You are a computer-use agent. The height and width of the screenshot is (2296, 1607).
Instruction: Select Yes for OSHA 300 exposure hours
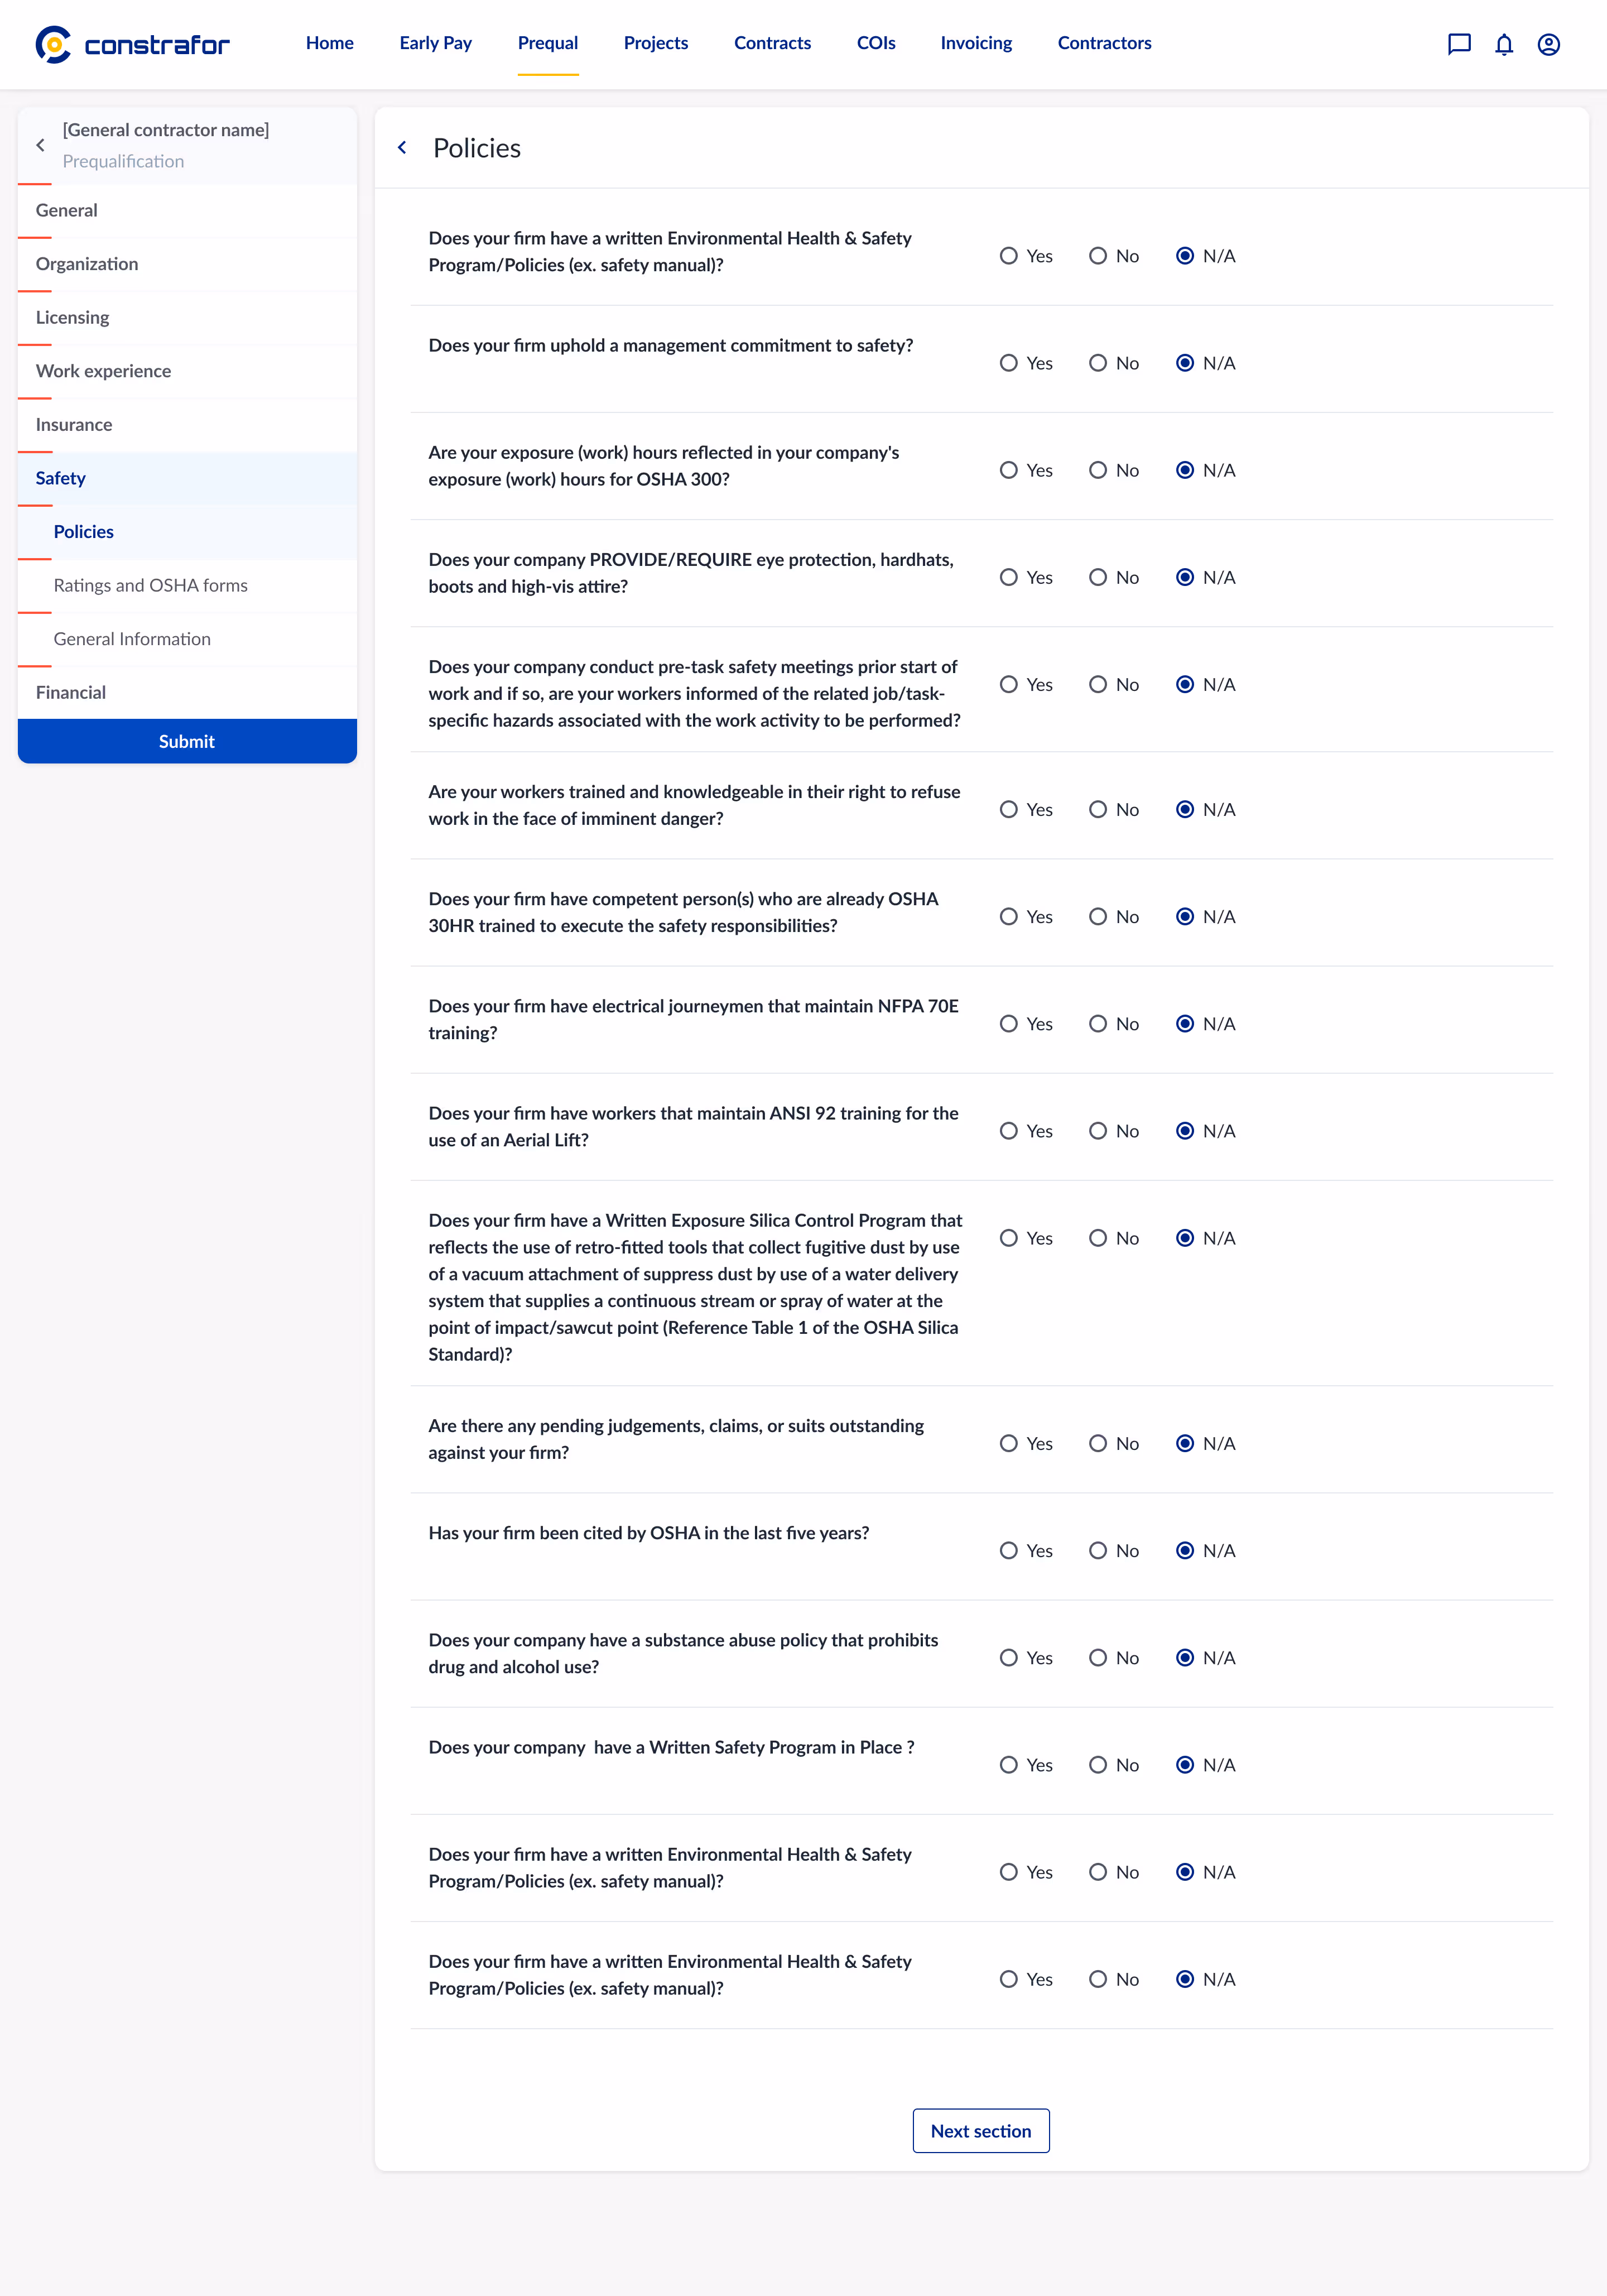click(1009, 470)
